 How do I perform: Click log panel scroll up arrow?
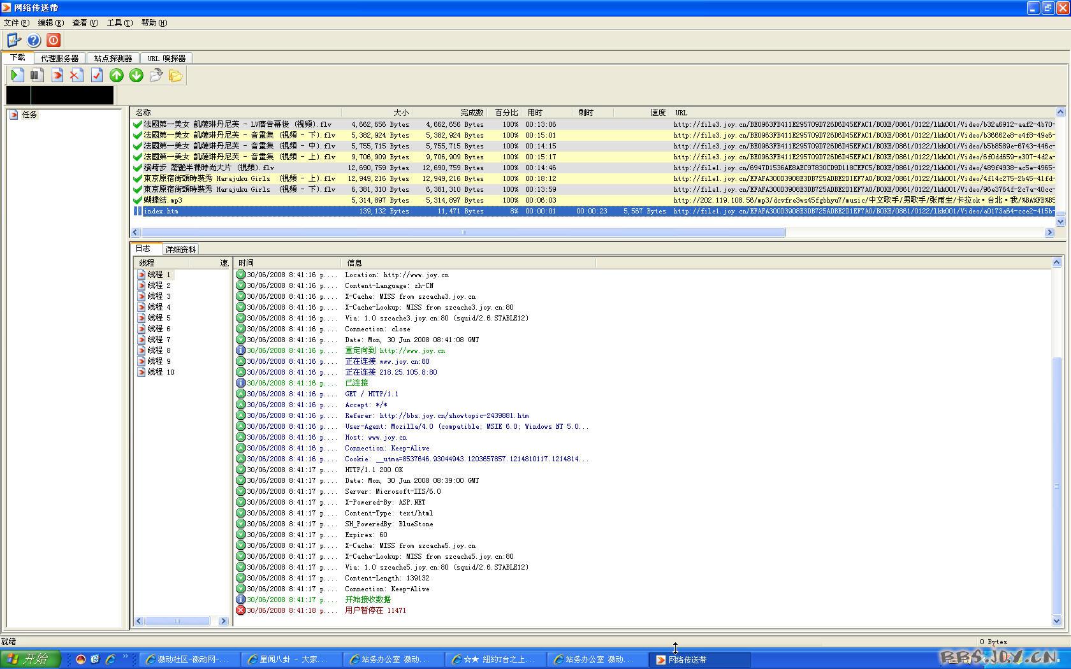click(1056, 263)
